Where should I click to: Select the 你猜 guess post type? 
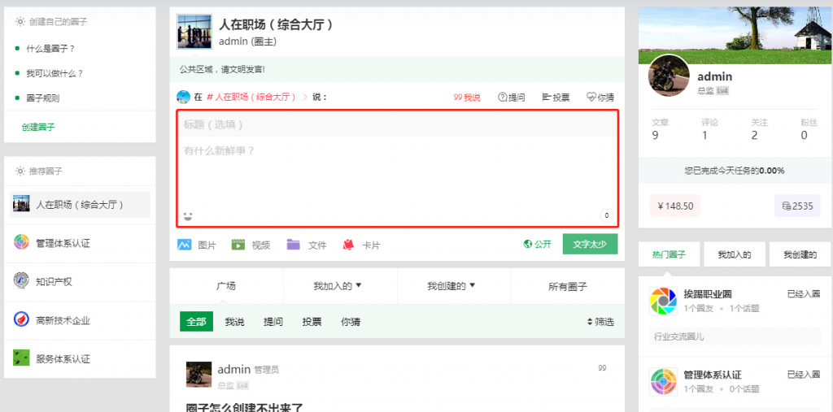coord(600,98)
